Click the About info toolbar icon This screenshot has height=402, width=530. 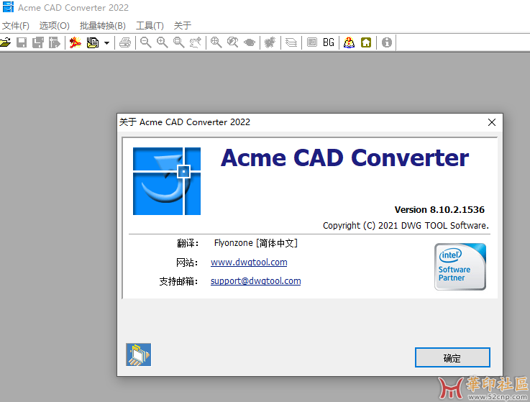[x=387, y=42]
